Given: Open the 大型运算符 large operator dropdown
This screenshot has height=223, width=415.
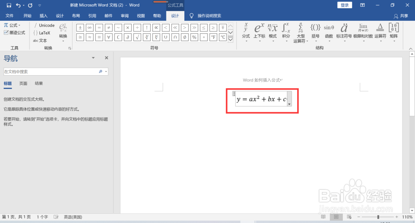Looking at the screenshot, I should [x=300, y=33].
